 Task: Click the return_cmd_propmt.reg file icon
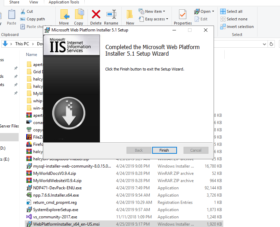click(x=29, y=202)
